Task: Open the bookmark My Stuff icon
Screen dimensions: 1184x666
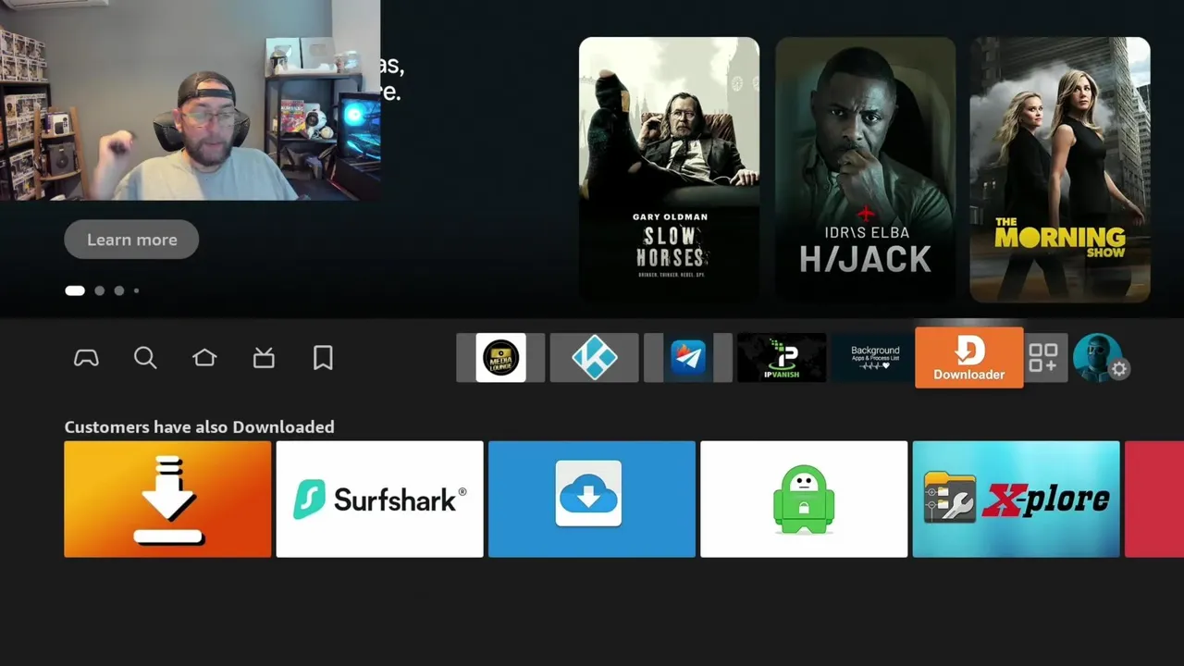Action: point(323,358)
